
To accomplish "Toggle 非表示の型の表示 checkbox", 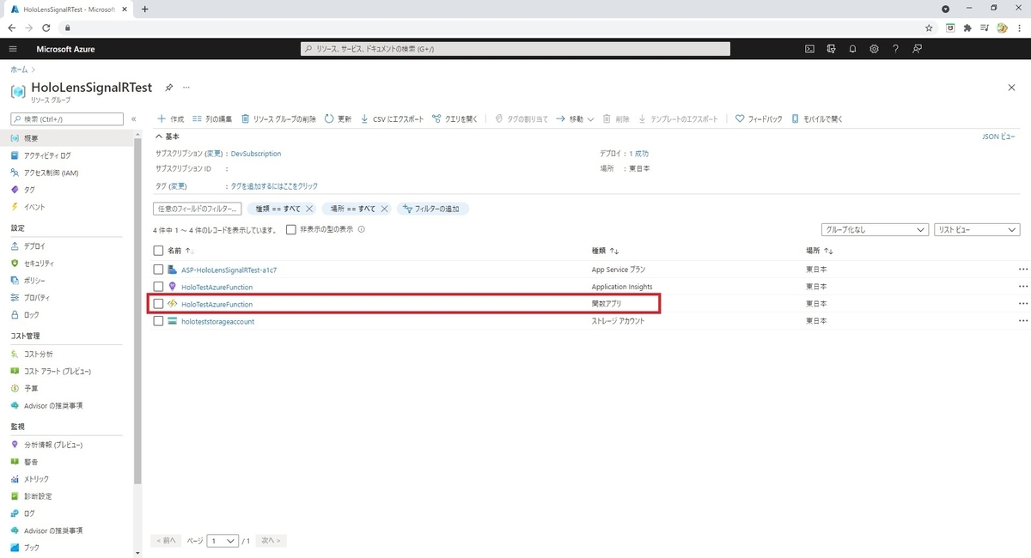I will [x=291, y=229].
